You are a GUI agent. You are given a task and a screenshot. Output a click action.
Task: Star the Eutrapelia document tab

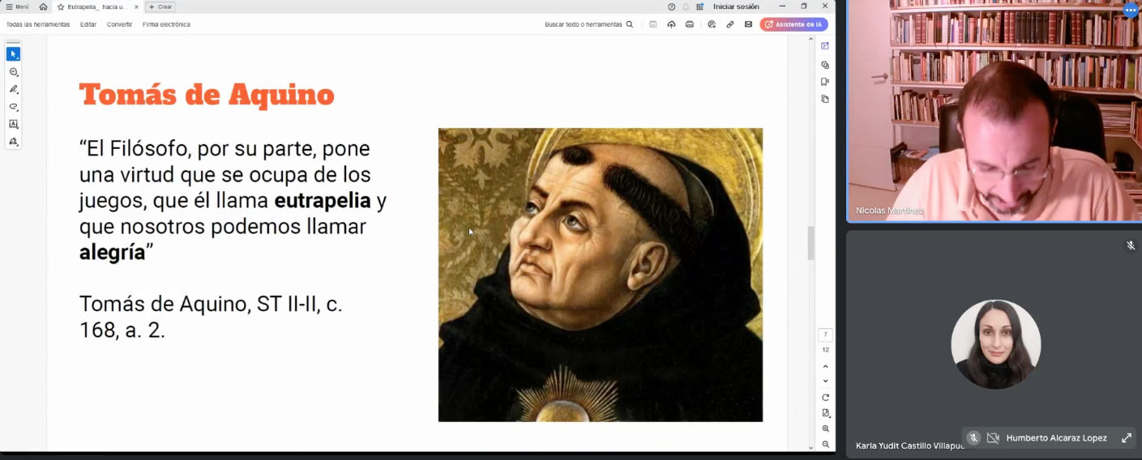click(61, 6)
